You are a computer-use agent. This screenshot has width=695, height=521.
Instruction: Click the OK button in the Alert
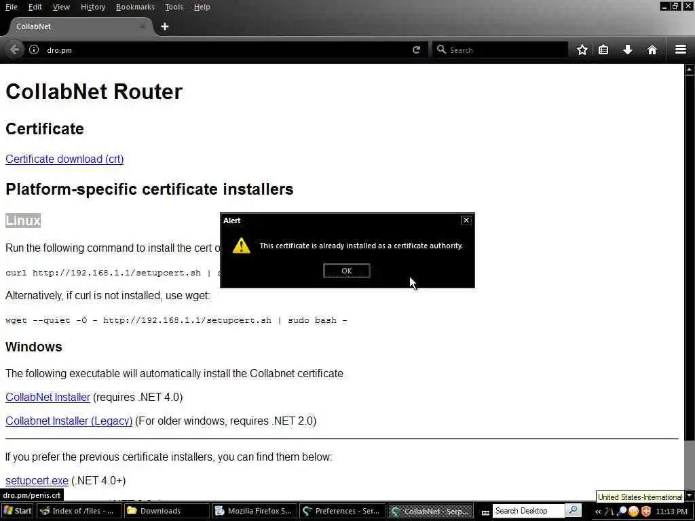click(347, 271)
